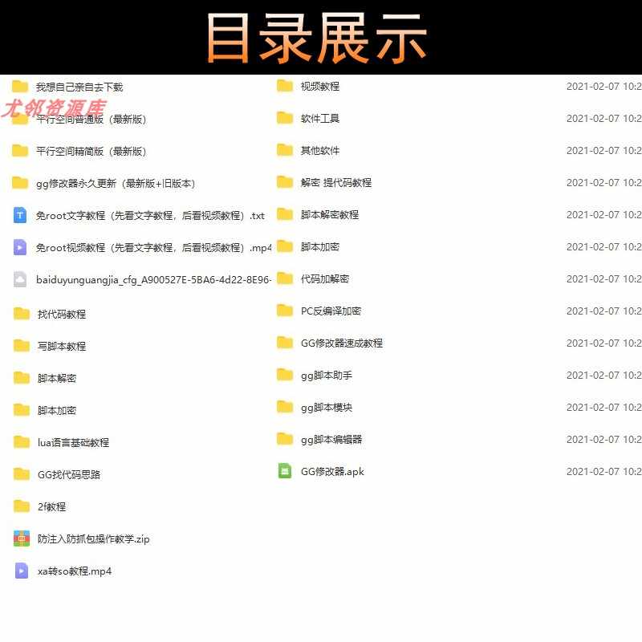The width and height of the screenshot is (642, 642).
Task: Click the MP4 icon for 免root视频教程
Action: pyautogui.click(x=20, y=247)
